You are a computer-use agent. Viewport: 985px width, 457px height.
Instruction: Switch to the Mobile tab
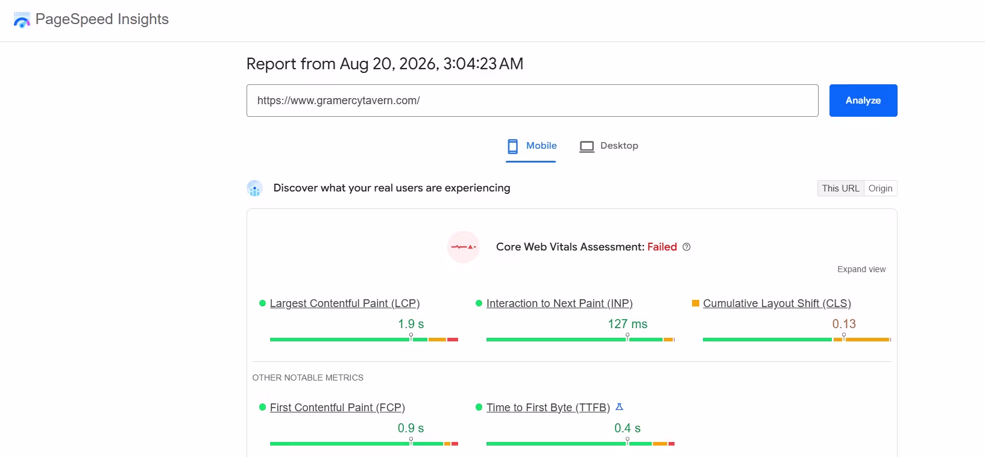531,146
